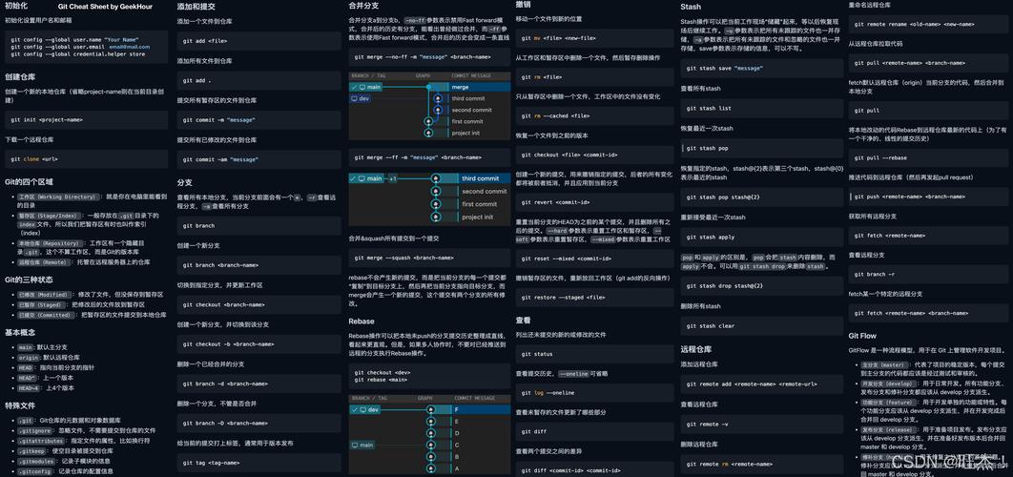1013x477 pixels.
Task: Click the git remote rm <remote-name> block
Action: [x=762, y=464]
